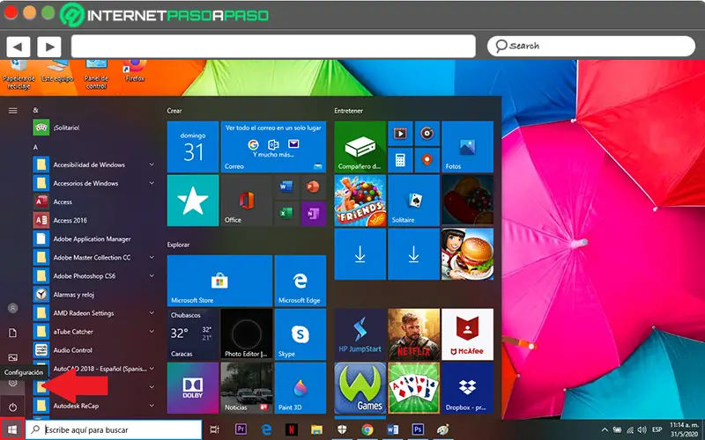705x440 pixels.
Task: Open the Microsoft Store tile
Action: coord(219,281)
